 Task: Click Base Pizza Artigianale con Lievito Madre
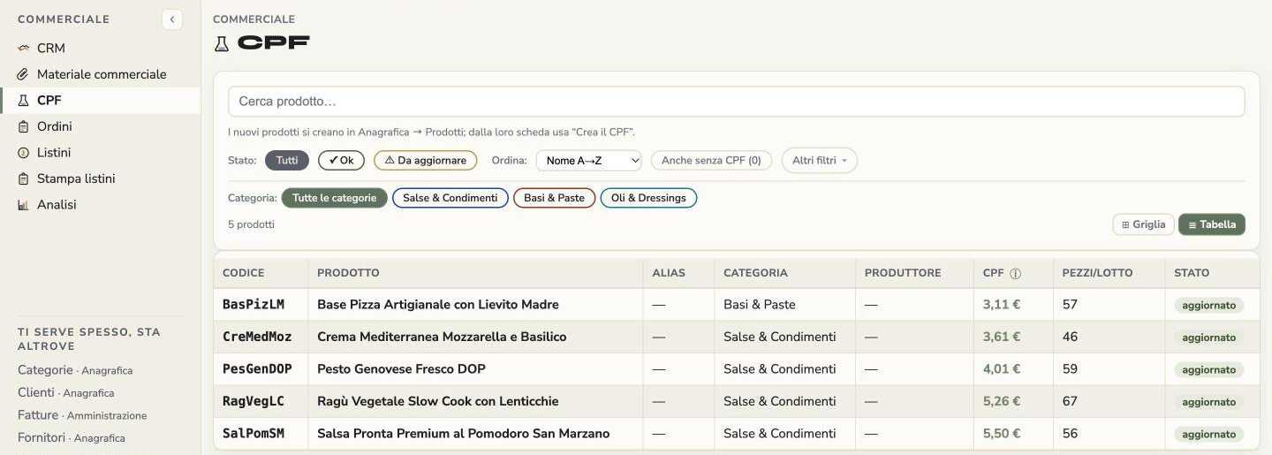(438, 305)
